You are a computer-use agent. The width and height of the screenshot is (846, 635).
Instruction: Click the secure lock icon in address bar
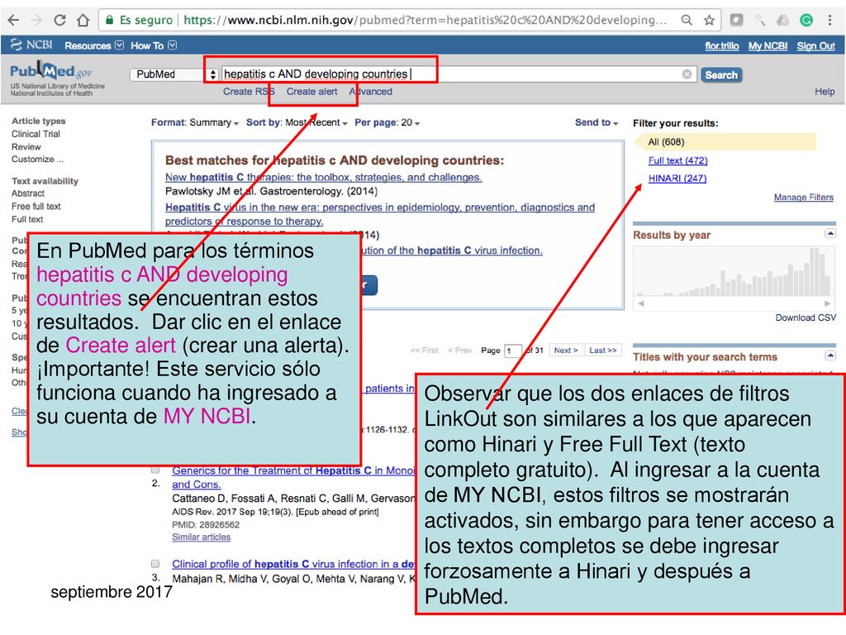tap(110, 20)
